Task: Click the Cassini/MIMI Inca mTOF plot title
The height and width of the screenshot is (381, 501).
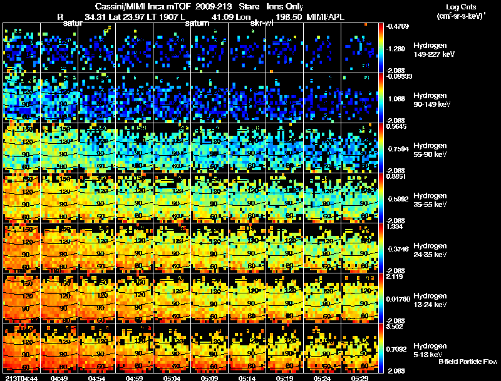Action: 143,7
